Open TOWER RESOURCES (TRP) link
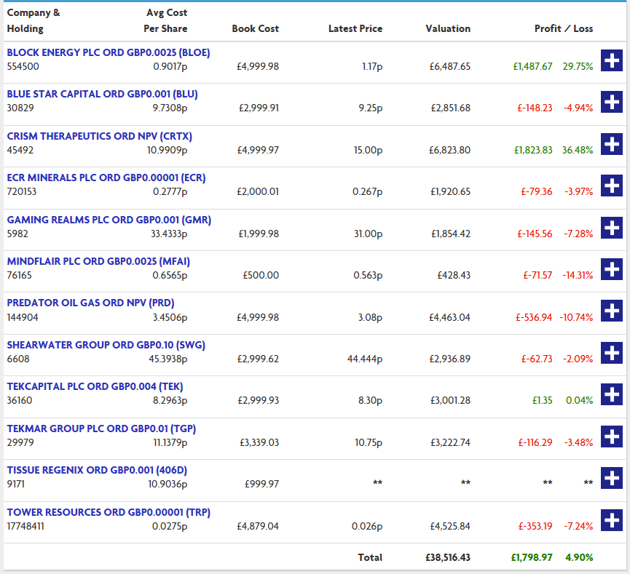The width and height of the screenshot is (630, 574). [109, 513]
